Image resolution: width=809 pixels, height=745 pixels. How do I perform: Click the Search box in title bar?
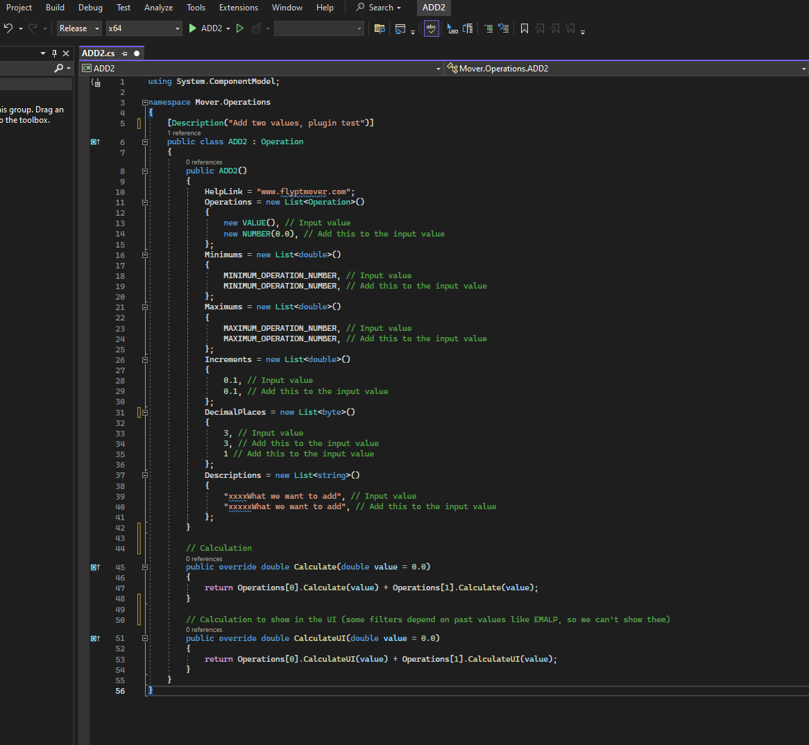(378, 7)
